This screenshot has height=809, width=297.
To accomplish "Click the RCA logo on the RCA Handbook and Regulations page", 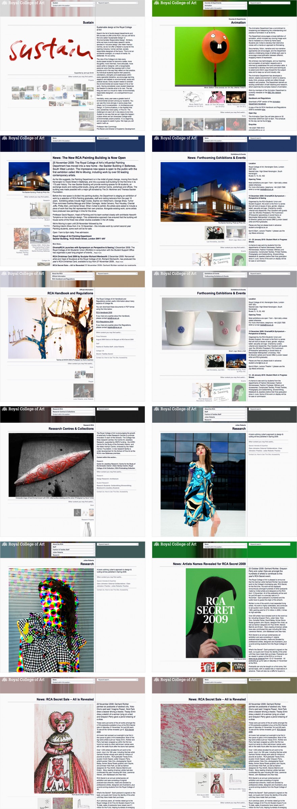I will coord(23,273).
